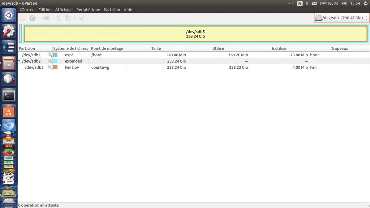Click the Apply operations checkmark icon
Image resolution: width=370 pixels, height=208 pixels.
tap(81, 18)
